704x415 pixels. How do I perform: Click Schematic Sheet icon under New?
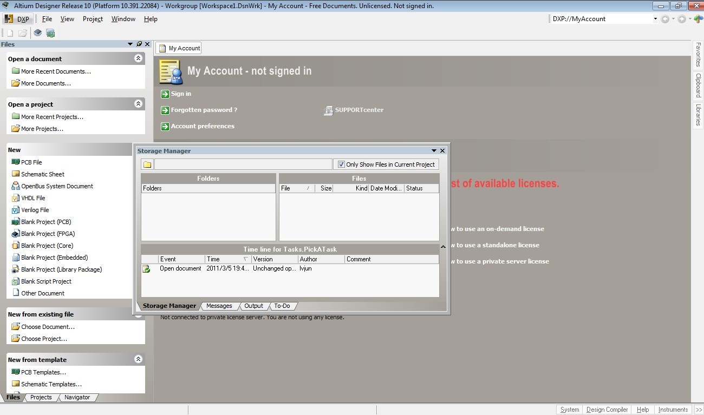tap(16, 174)
